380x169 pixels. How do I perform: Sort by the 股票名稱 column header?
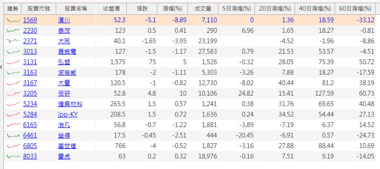click(x=76, y=9)
